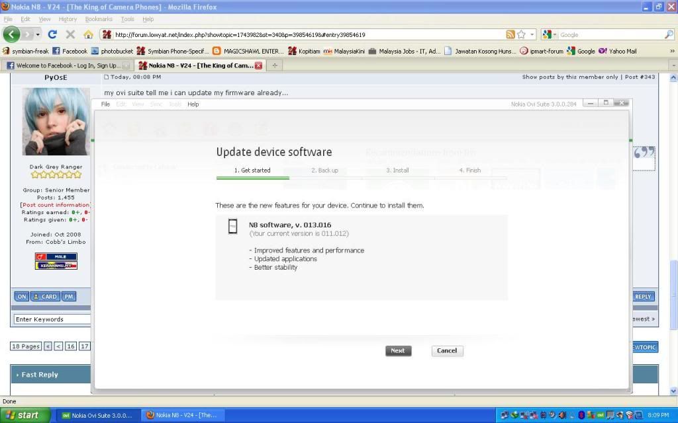Close the Nokia N8 forum tab

click(258, 65)
